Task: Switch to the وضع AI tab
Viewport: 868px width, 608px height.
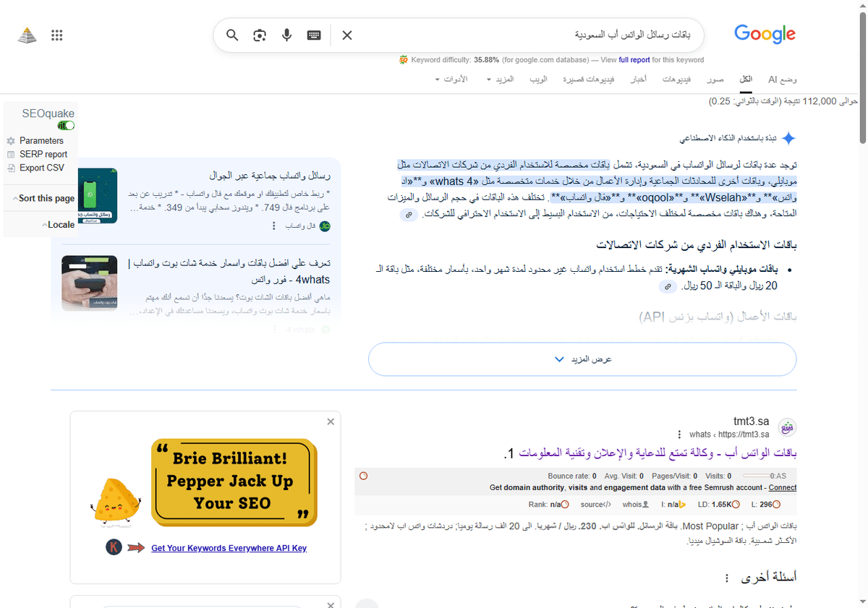Action: [x=783, y=79]
